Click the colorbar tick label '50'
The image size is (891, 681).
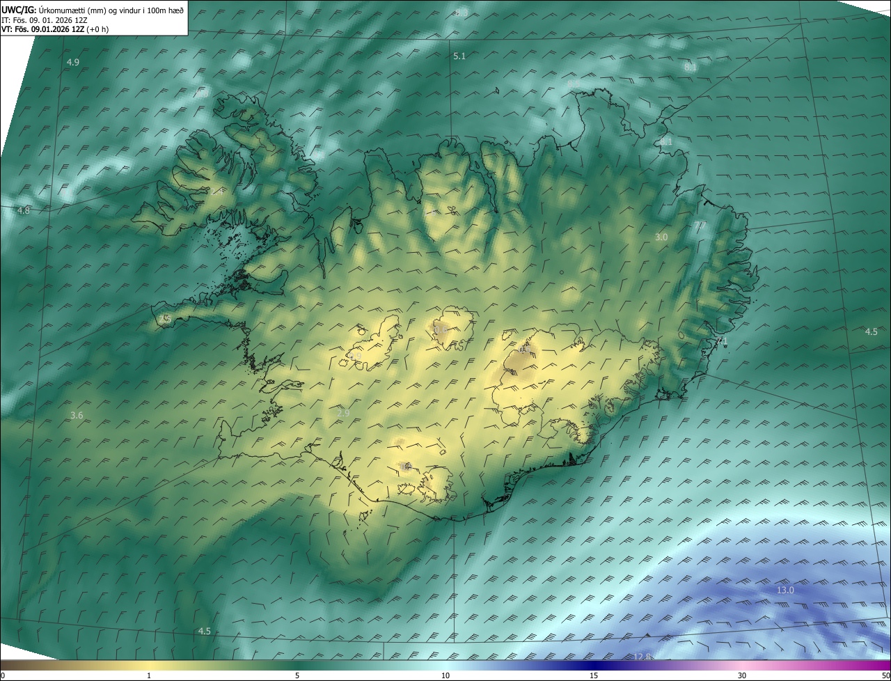(x=885, y=675)
